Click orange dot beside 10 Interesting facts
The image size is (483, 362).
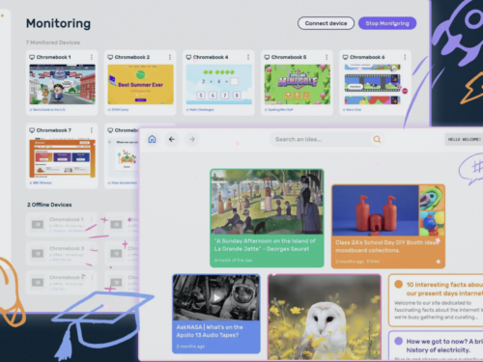[x=399, y=285]
